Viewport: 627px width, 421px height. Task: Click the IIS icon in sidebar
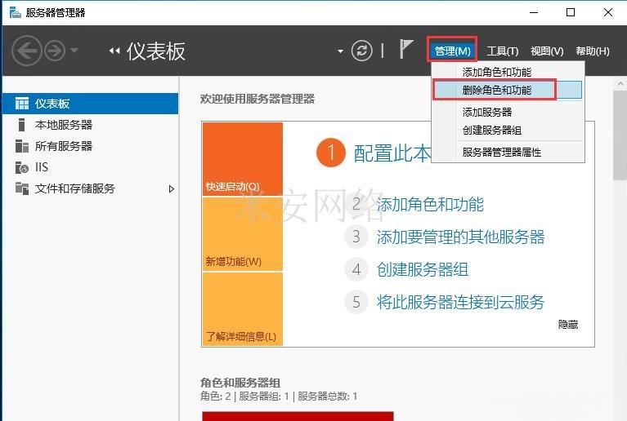click(x=21, y=167)
